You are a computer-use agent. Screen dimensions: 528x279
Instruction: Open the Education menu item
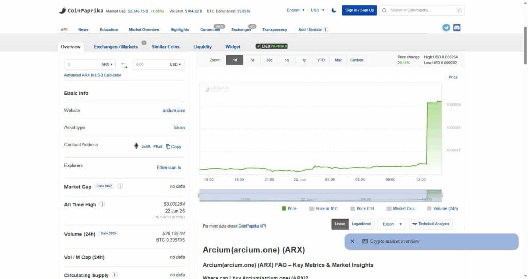[x=109, y=29]
